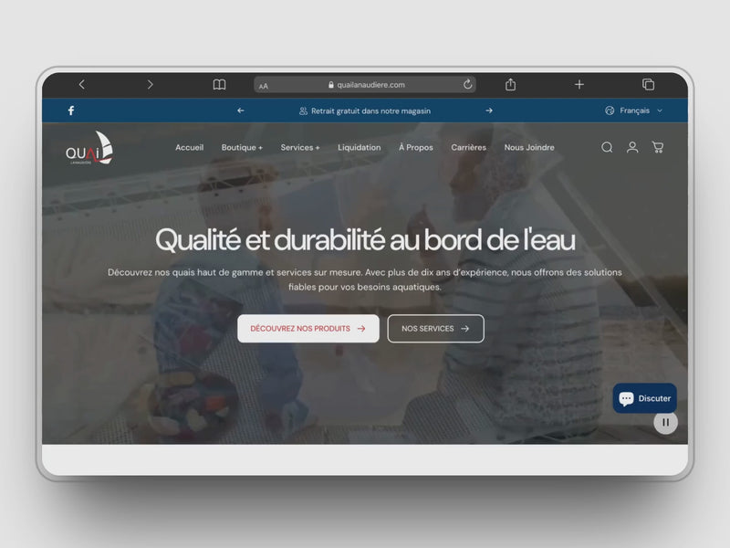Add a new tab with plus icon
This screenshot has height=548, width=730.
(x=579, y=85)
